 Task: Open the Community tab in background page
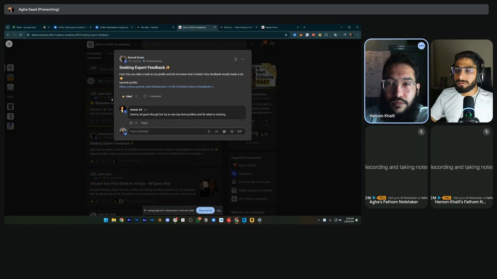click(x=94, y=53)
